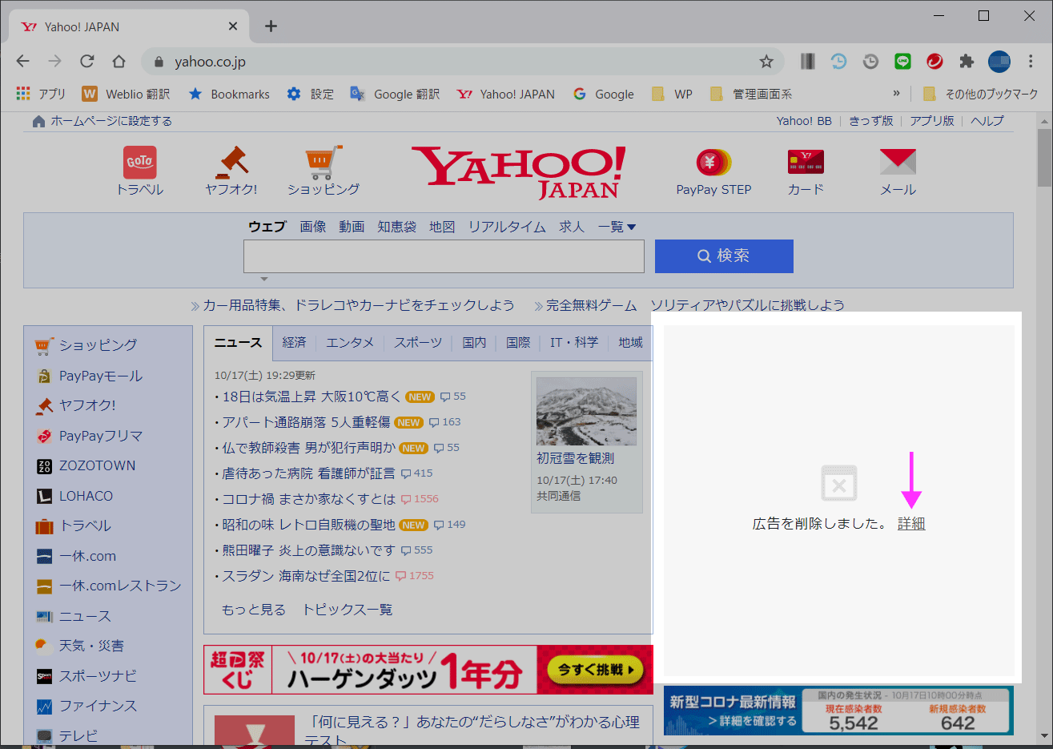Select Realtime search category
This screenshot has width=1053, height=749.
click(x=507, y=227)
